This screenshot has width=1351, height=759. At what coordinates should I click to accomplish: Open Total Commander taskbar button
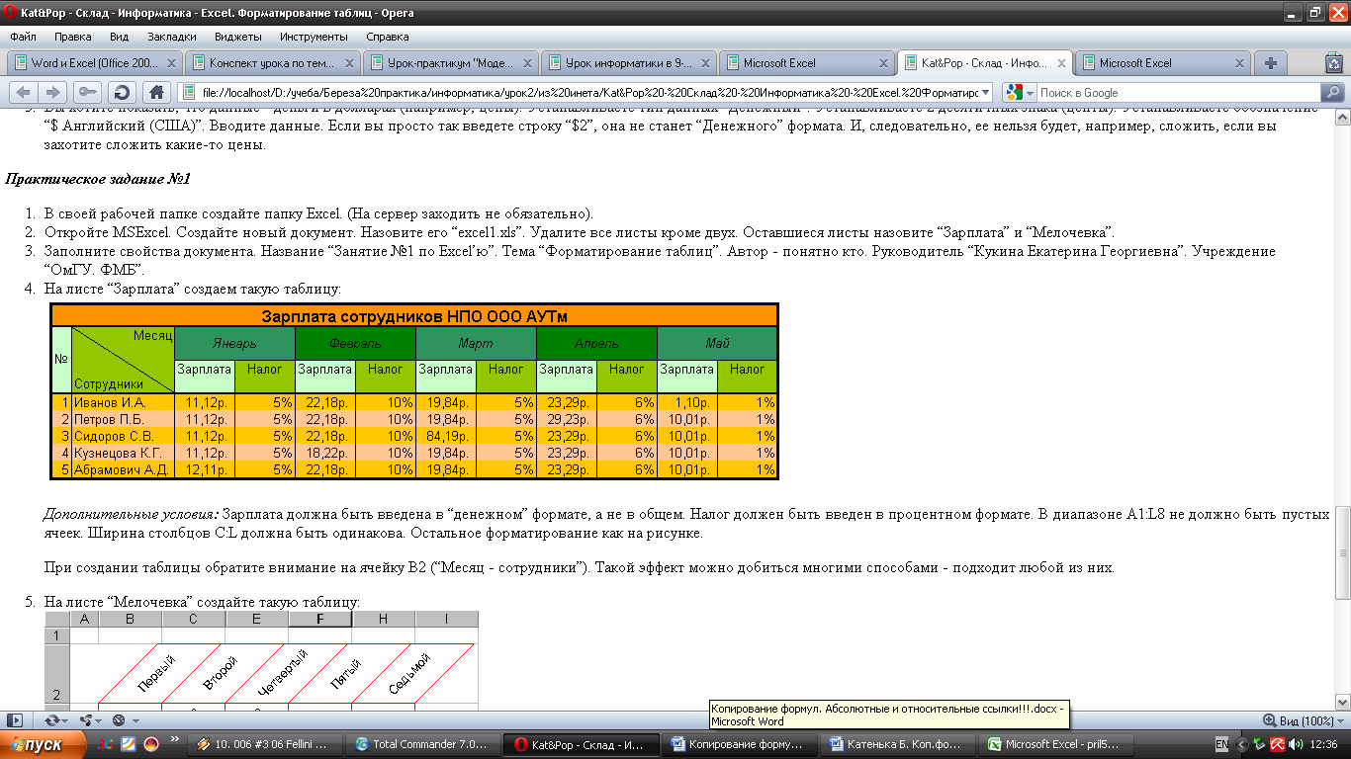(424, 744)
